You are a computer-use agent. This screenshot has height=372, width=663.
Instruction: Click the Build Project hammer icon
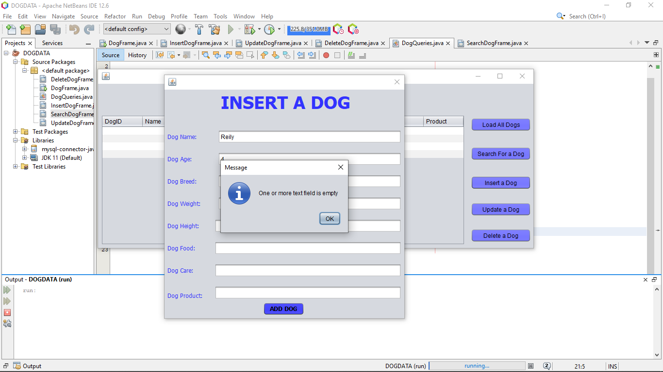pyautogui.click(x=199, y=29)
